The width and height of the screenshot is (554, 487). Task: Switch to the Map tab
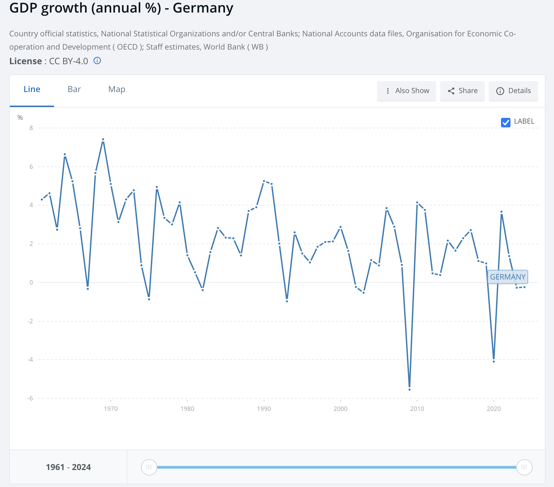point(117,89)
